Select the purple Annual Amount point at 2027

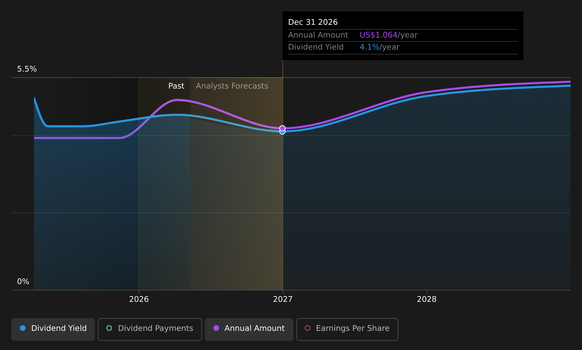point(282,128)
